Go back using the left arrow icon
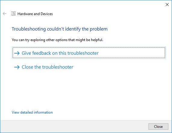172x133 pixels. pyautogui.click(x=5, y=14)
